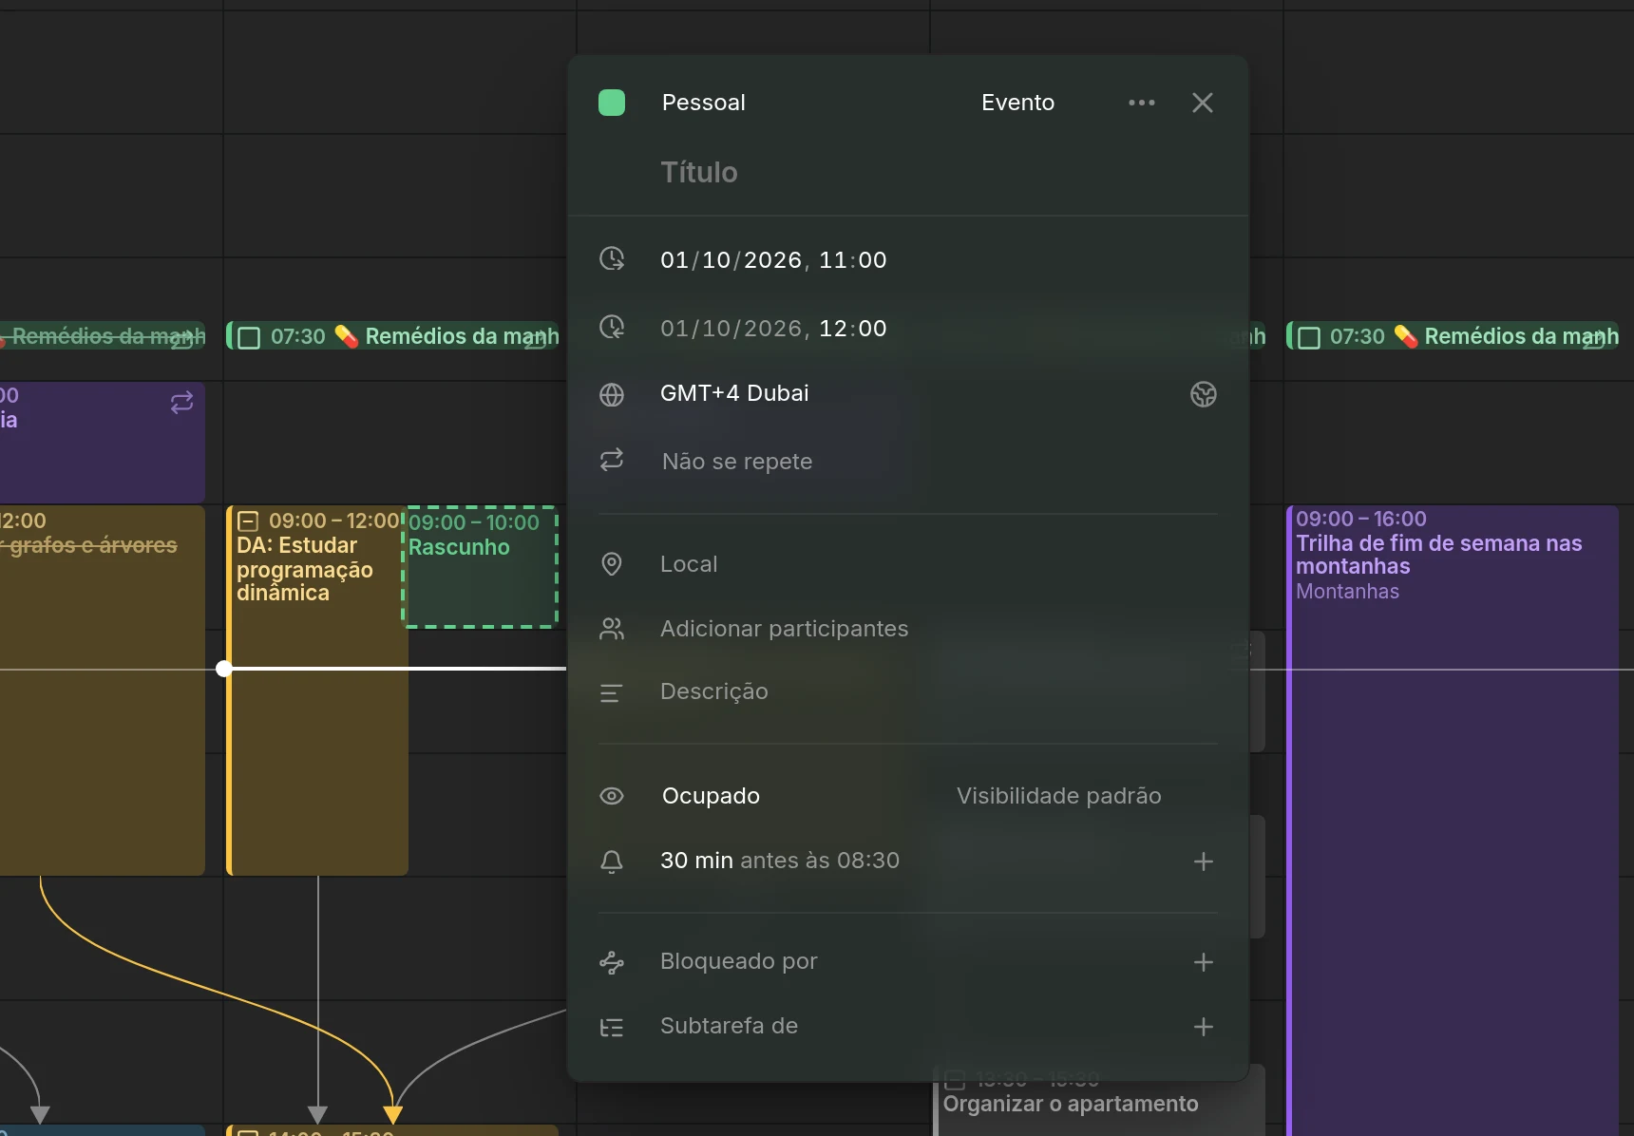
Task: Click the eye visibility icon
Action: pos(612,796)
